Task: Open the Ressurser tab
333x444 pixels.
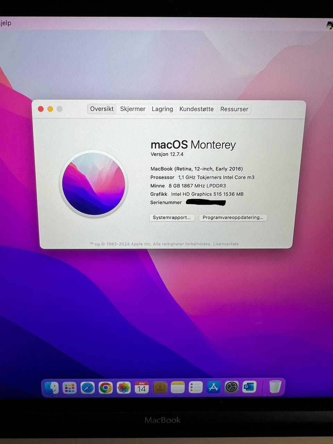Action: tap(234, 109)
